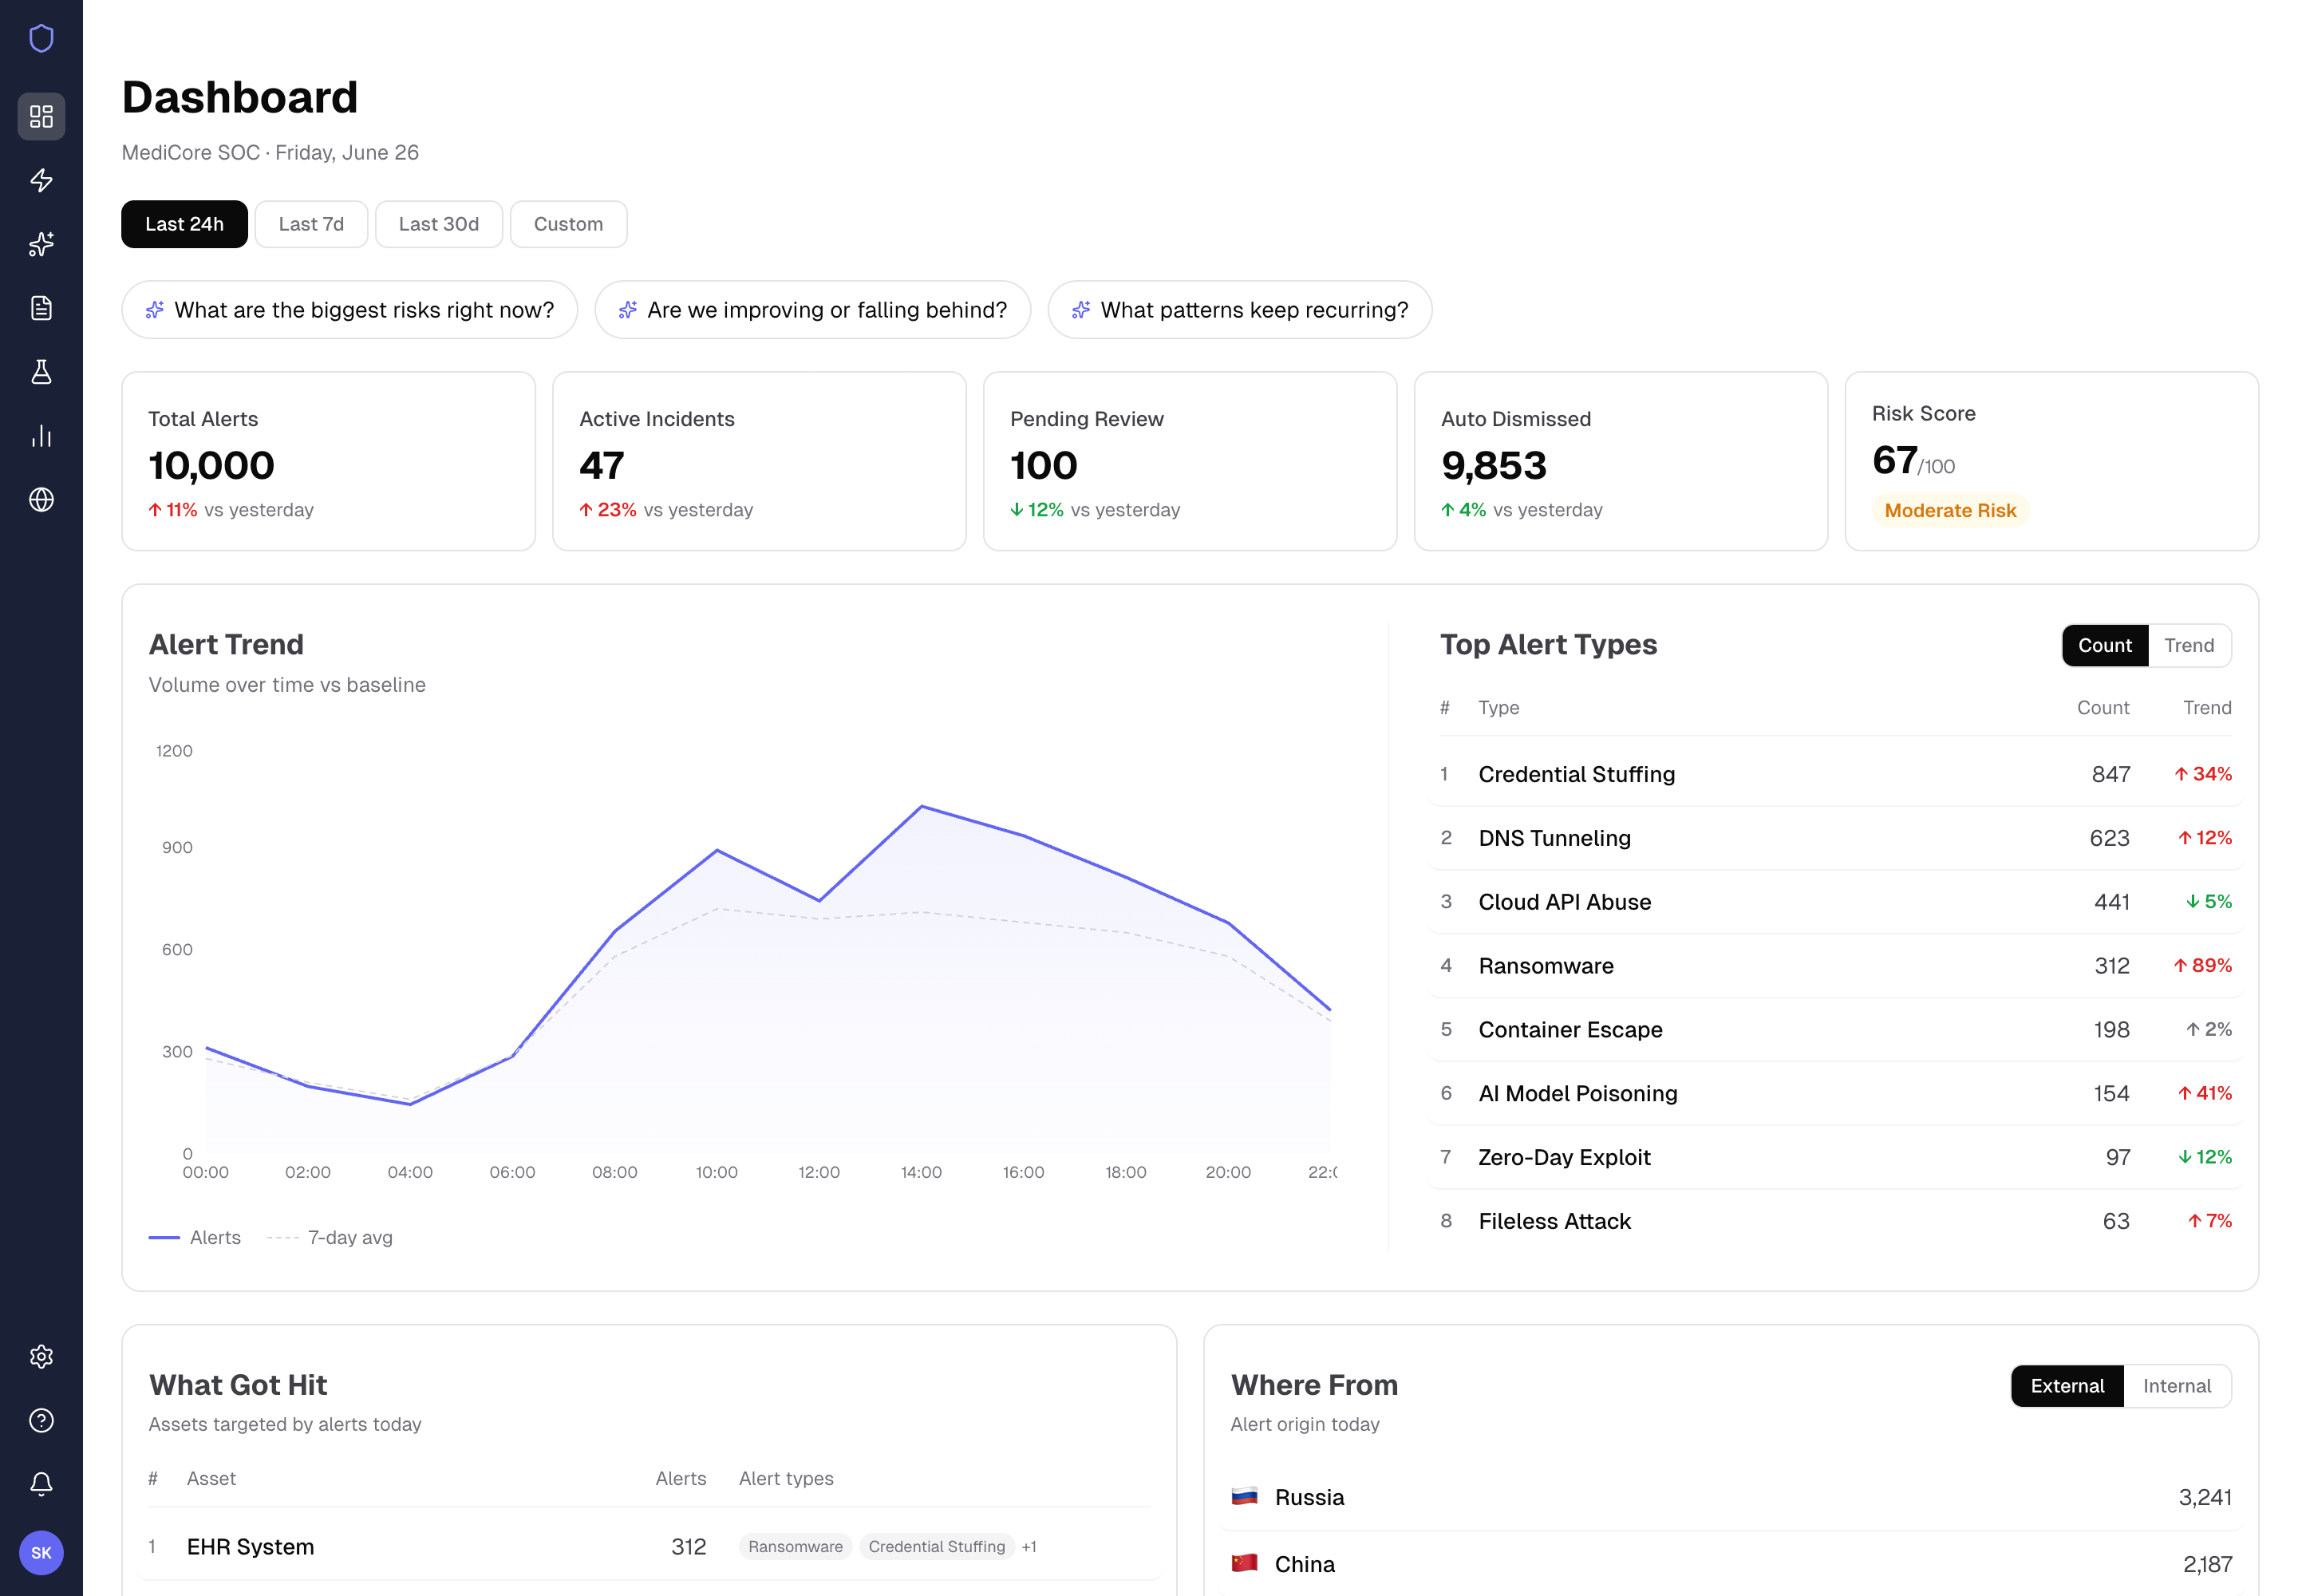Open the Ransomware alert type row

point(1835,966)
